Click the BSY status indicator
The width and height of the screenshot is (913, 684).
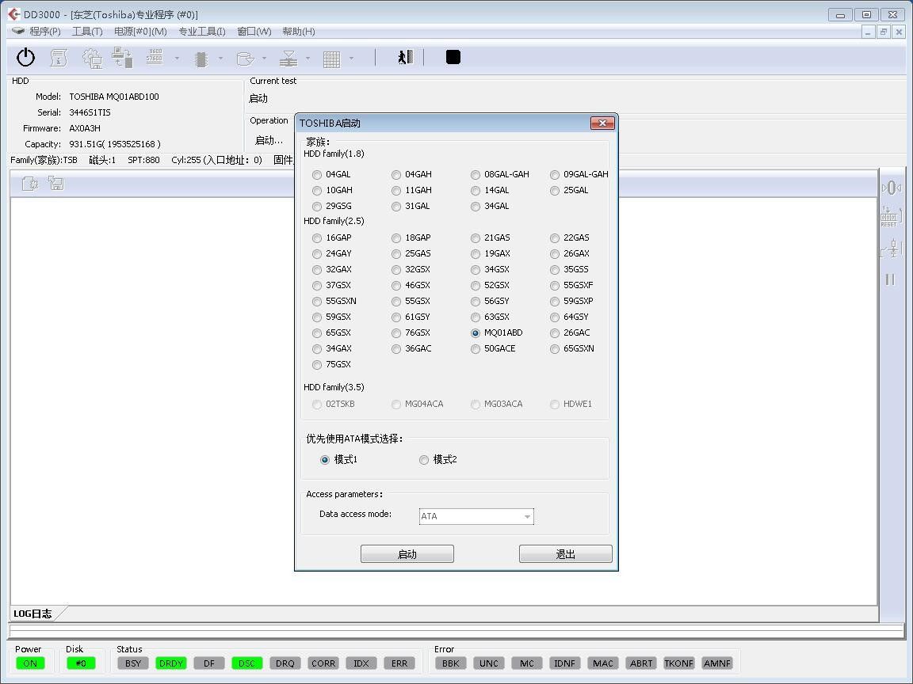click(133, 663)
